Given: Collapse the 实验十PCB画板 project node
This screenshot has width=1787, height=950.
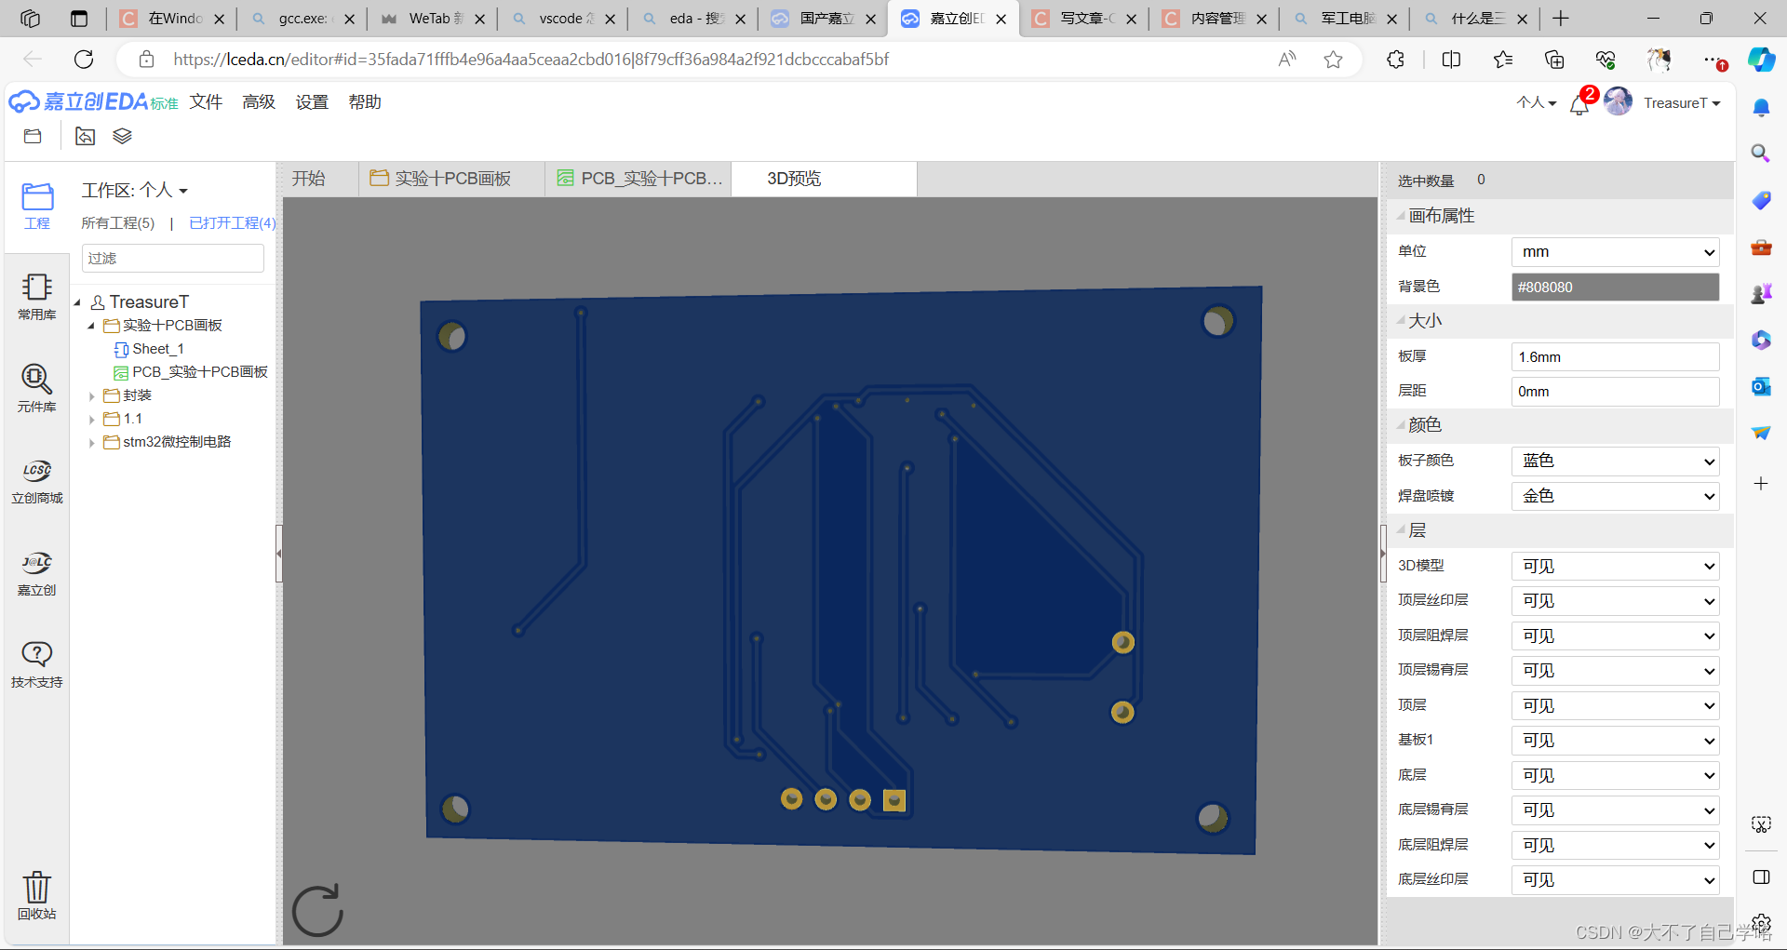Looking at the screenshot, I should pos(91,326).
